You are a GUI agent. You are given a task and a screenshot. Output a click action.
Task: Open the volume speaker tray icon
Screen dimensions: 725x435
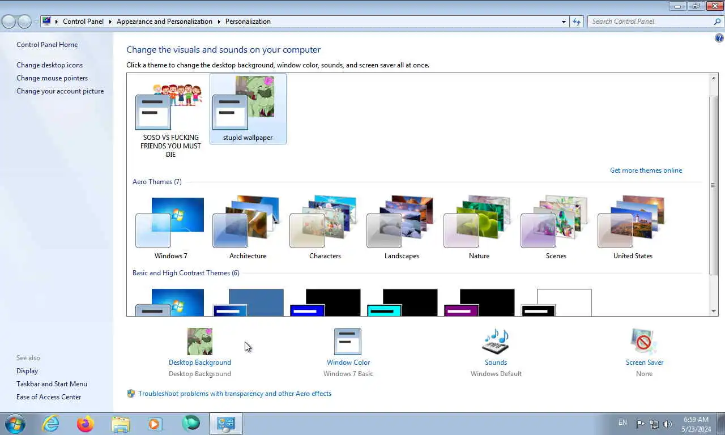[x=668, y=424]
